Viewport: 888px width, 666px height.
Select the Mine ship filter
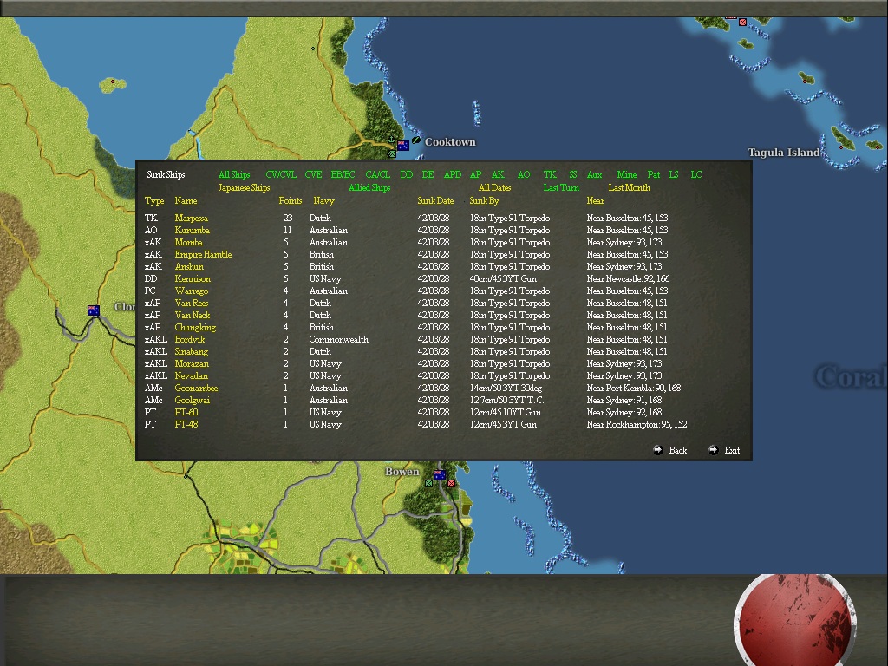click(626, 174)
